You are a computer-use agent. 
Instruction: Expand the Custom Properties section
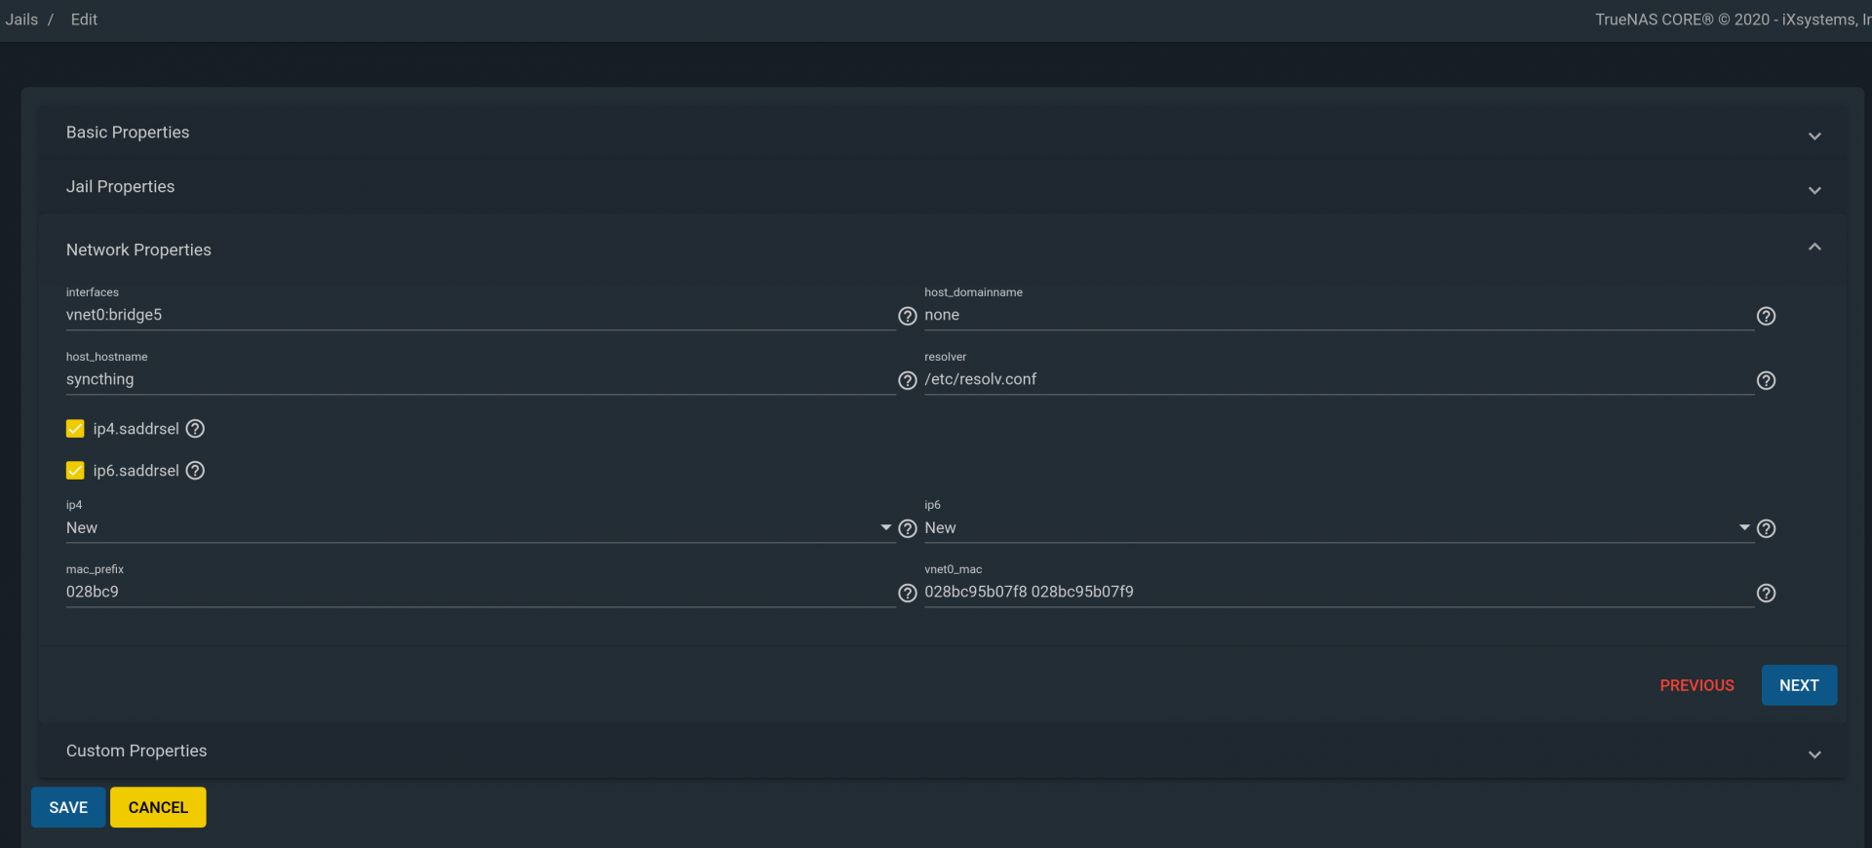click(942, 752)
